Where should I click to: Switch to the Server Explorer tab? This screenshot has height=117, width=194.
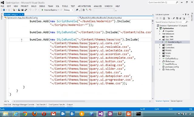pyautogui.click(x=177, y=101)
